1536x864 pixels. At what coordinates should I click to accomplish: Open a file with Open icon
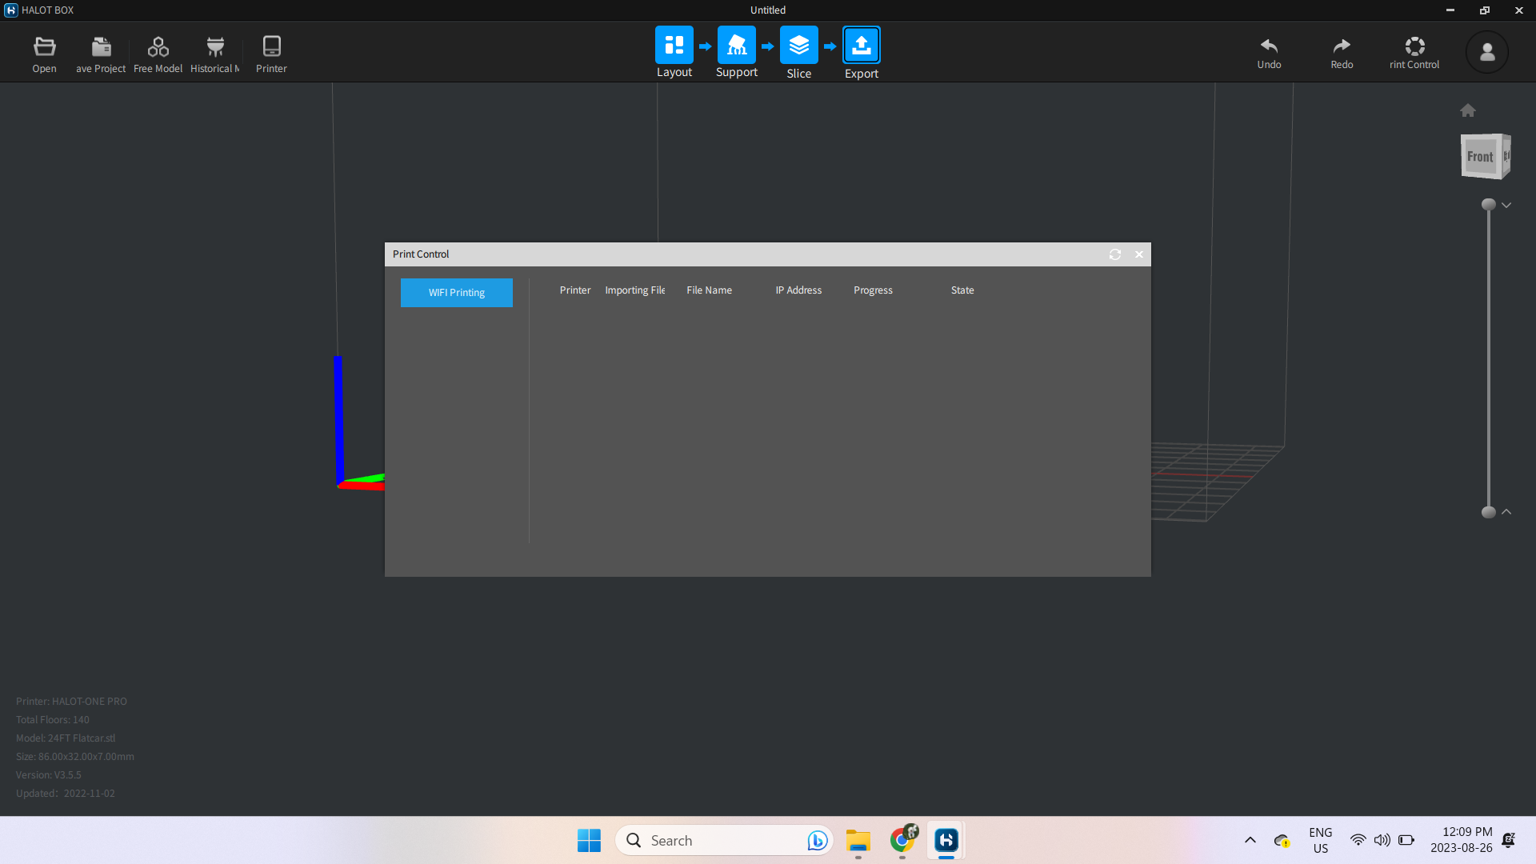pyautogui.click(x=44, y=54)
